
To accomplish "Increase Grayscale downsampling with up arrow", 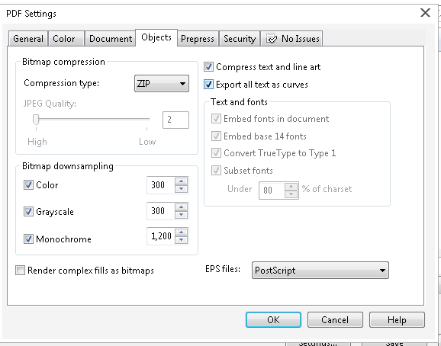I will (181, 207).
